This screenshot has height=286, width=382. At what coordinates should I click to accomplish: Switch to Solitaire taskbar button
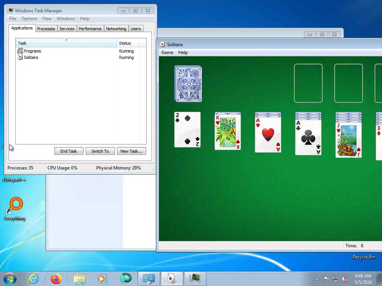tap(172, 279)
